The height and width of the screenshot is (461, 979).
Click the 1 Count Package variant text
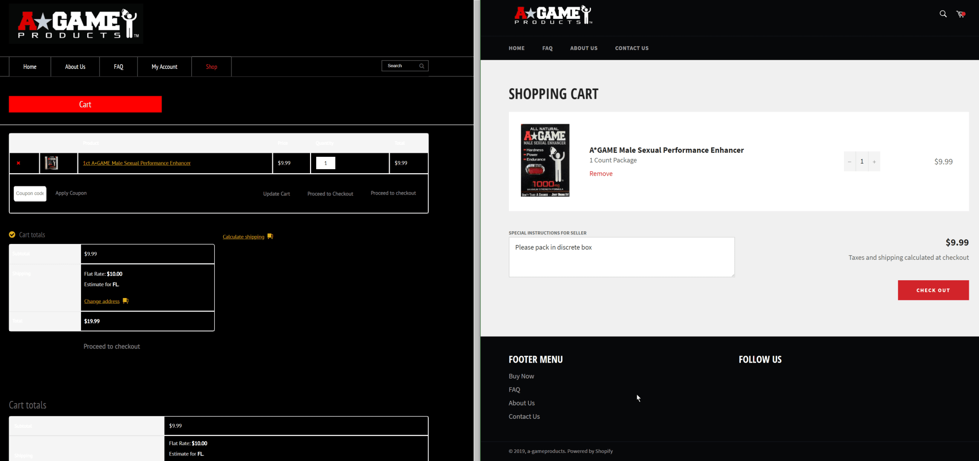[x=613, y=160]
